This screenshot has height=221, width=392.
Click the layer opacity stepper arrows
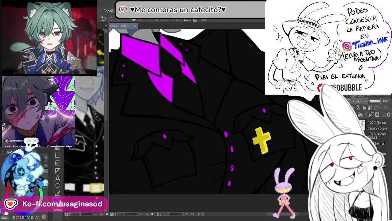pyautogui.click(x=390, y=101)
